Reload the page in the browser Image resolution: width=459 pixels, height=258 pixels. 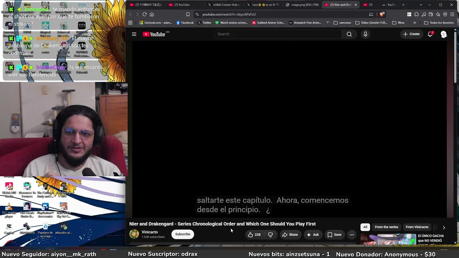point(145,14)
